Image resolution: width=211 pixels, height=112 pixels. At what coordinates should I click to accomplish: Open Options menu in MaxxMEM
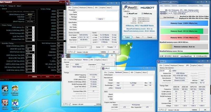click(x=167, y=6)
